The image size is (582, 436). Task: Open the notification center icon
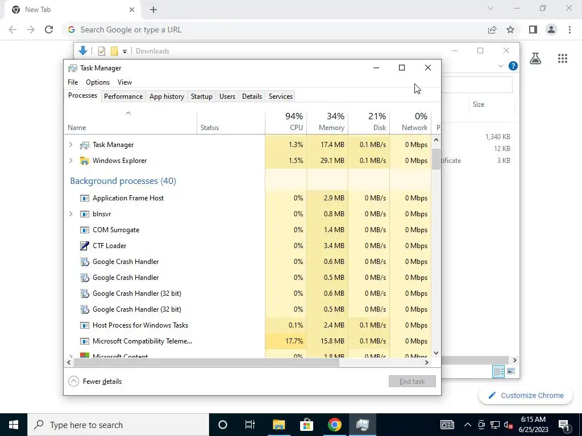pyautogui.click(x=564, y=425)
